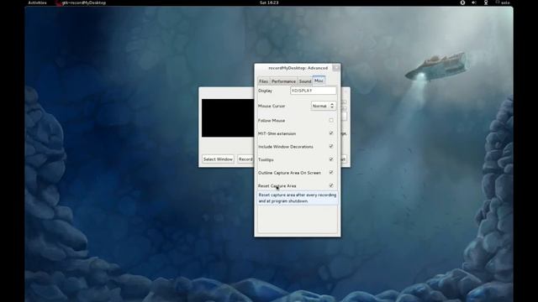538x302 pixels.
Task: Toggle Include Window Decorations checkbox
Action: click(331, 146)
